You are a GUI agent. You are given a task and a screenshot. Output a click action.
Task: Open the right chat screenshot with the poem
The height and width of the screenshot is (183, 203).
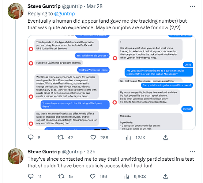pos(154,82)
